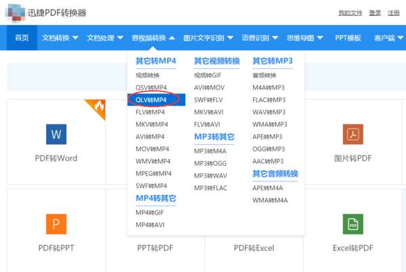Screen dimensions: 406x272
Task: Select AVI转MOV in the menu
Action: 209,87
